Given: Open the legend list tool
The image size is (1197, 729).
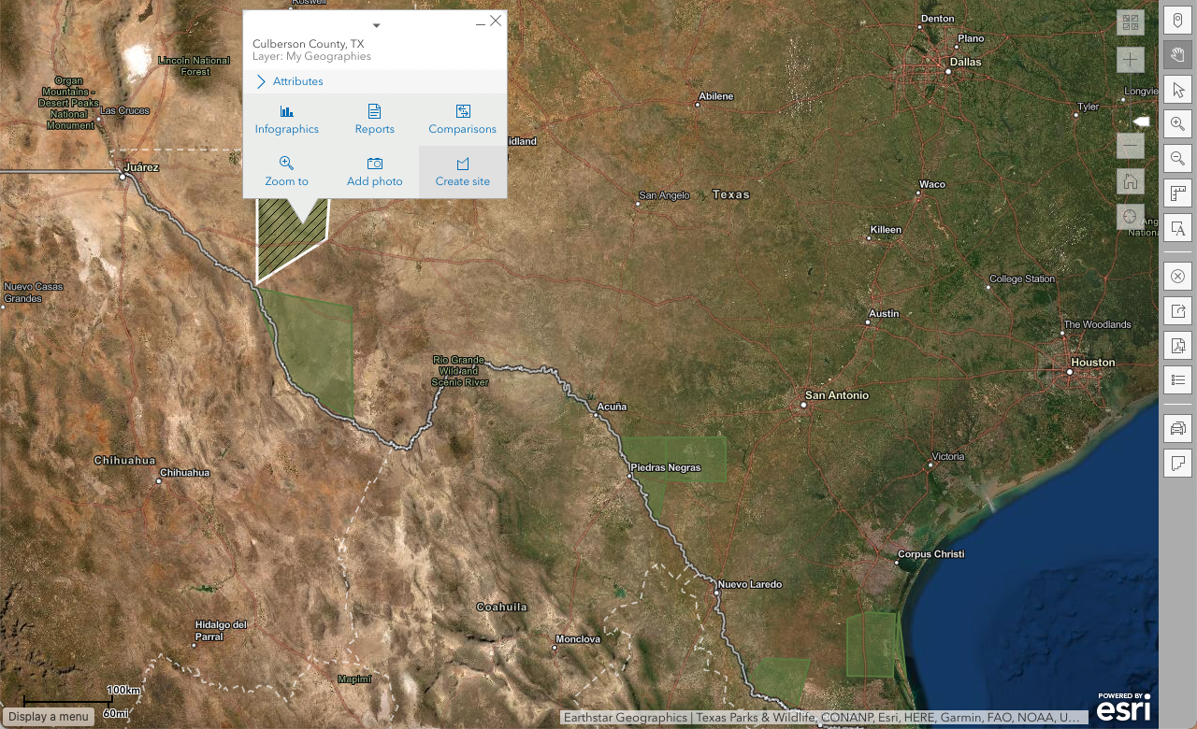Looking at the screenshot, I should coord(1177,380).
